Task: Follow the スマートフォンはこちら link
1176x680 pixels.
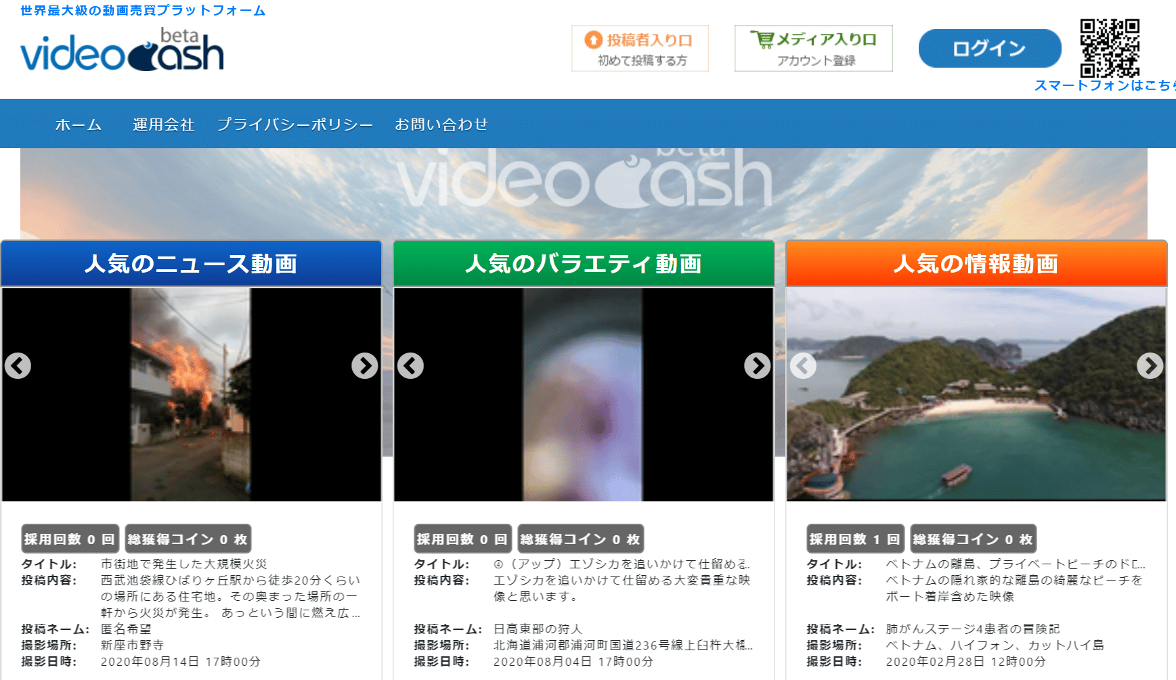Action: pyautogui.click(x=1105, y=85)
